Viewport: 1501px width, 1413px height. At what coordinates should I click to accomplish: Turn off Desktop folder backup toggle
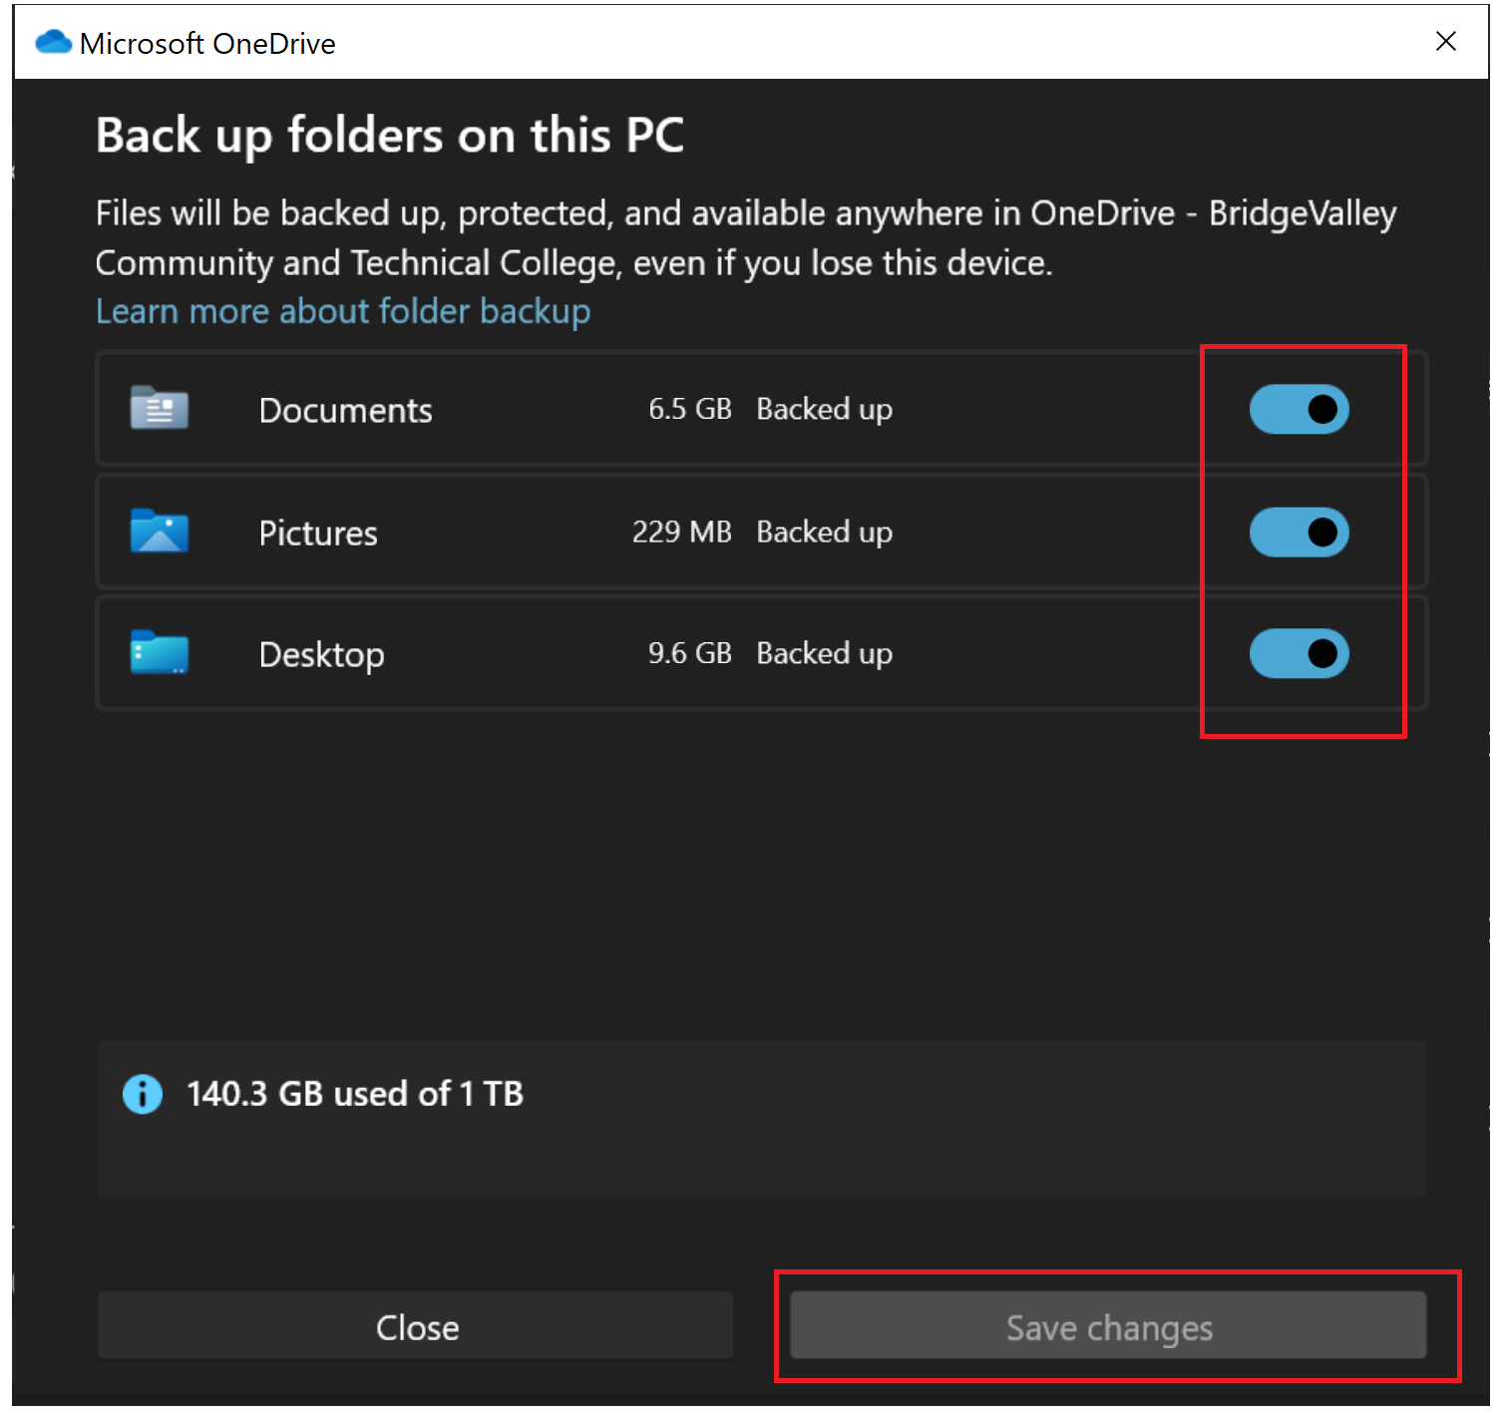(x=1299, y=653)
